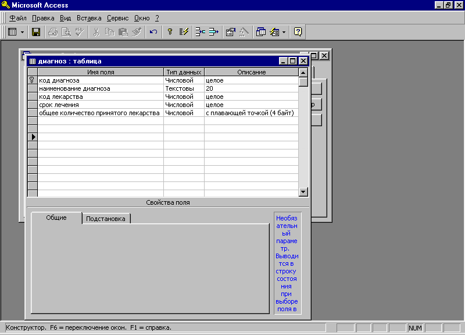
Task: Click description 'с плавающей точкой (4 байт)'
Action: pos(251,113)
